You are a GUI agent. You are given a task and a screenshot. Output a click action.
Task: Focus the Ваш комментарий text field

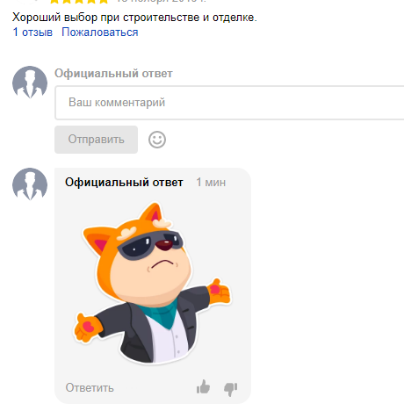coord(229,103)
